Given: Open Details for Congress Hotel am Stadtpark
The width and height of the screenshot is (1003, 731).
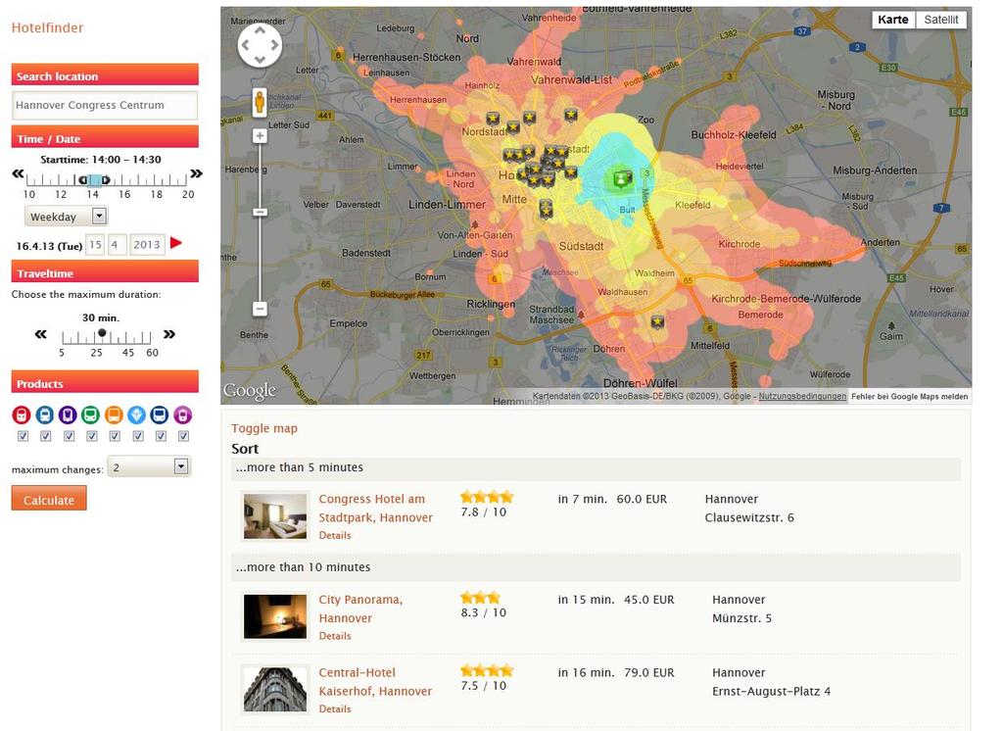Looking at the screenshot, I should click(335, 535).
